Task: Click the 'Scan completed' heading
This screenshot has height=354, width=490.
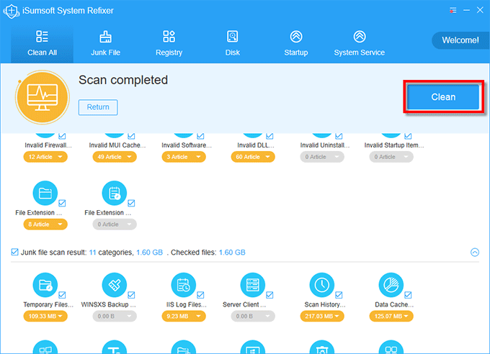Action: pyautogui.click(x=123, y=81)
